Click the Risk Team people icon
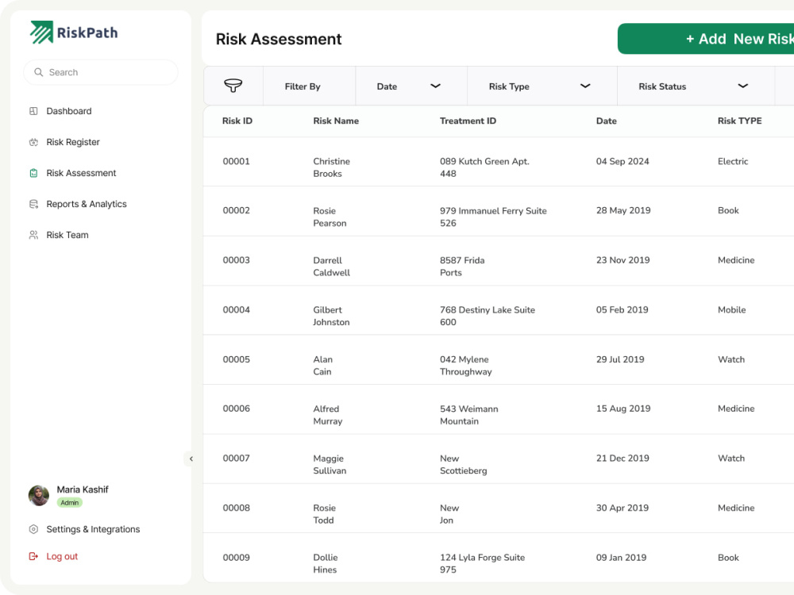This screenshot has height=595, width=794. point(33,235)
